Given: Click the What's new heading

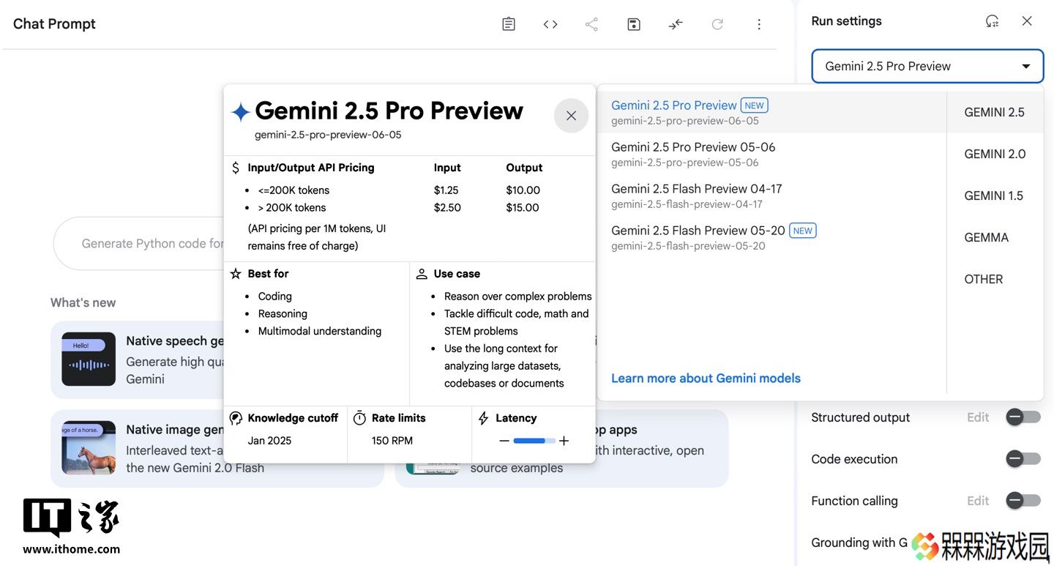Looking at the screenshot, I should click(83, 302).
